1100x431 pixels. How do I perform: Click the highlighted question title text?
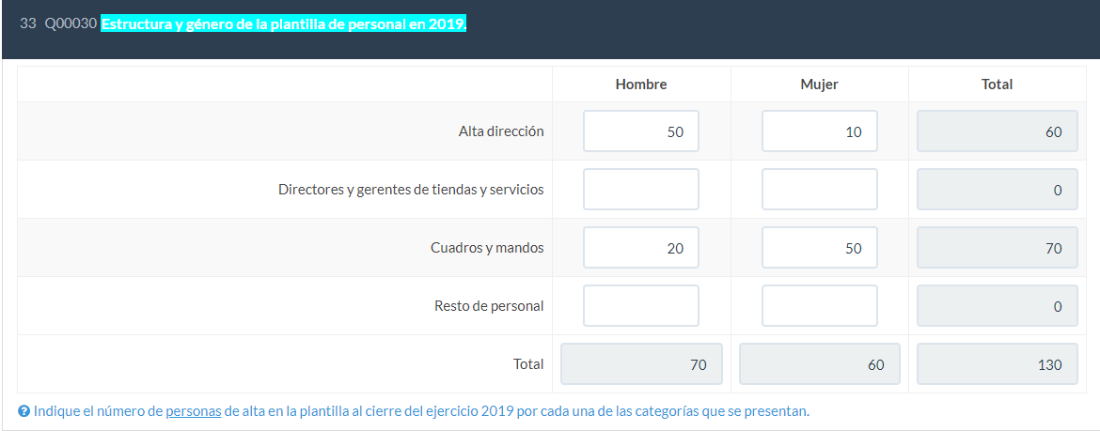(x=283, y=24)
